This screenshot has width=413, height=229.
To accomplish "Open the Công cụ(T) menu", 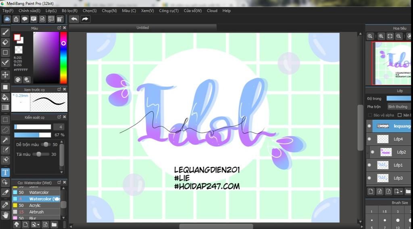I will click(169, 11).
